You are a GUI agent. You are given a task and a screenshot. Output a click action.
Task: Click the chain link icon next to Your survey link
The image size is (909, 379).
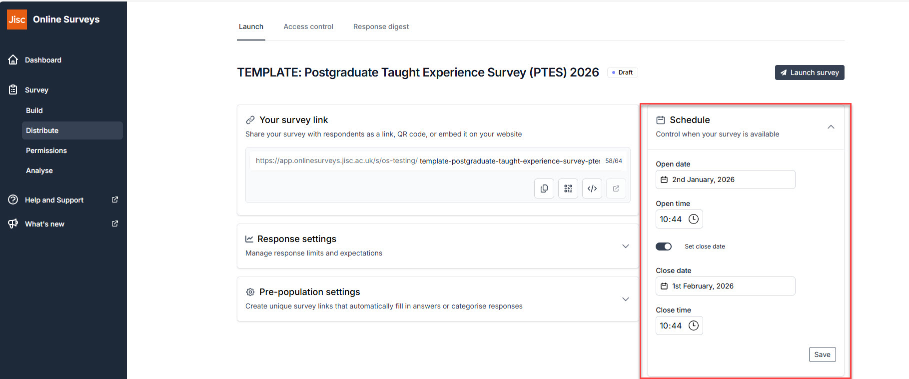(250, 120)
